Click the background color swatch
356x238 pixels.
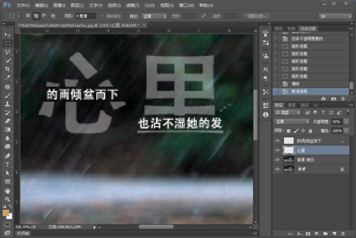[10, 217]
